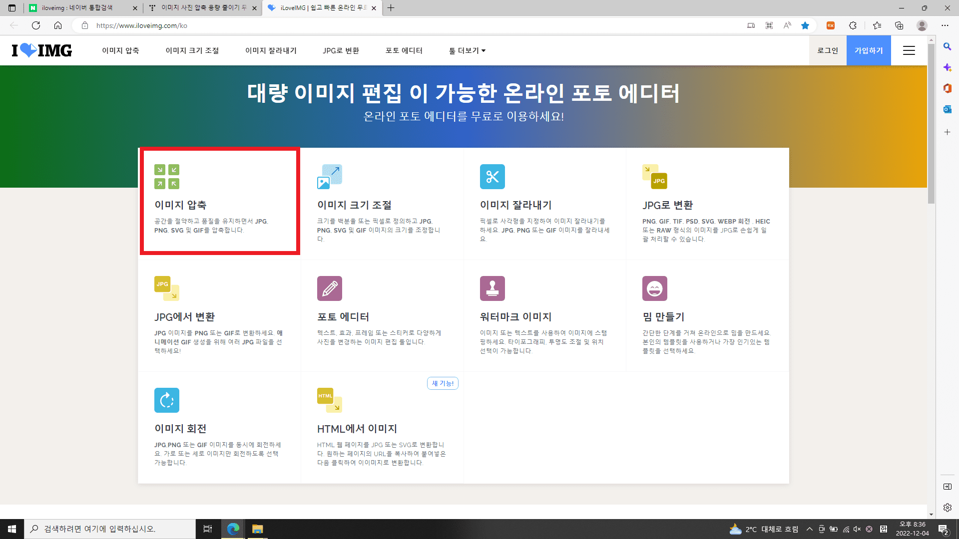Click the browser home button
Screen dimensions: 959x539
click(x=58, y=25)
